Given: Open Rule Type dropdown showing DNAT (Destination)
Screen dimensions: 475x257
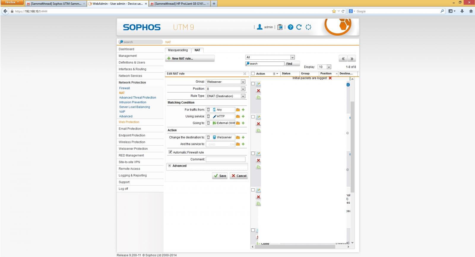Looking at the screenshot, I should tap(226, 96).
